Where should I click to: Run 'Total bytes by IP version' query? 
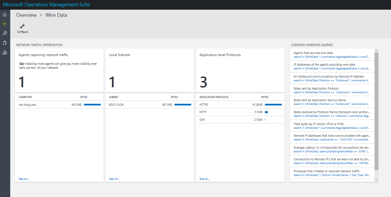coord(332,126)
